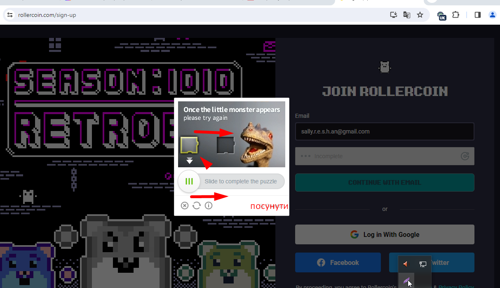
Task: Open the UK globe extension icon
Action: click(442, 16)
